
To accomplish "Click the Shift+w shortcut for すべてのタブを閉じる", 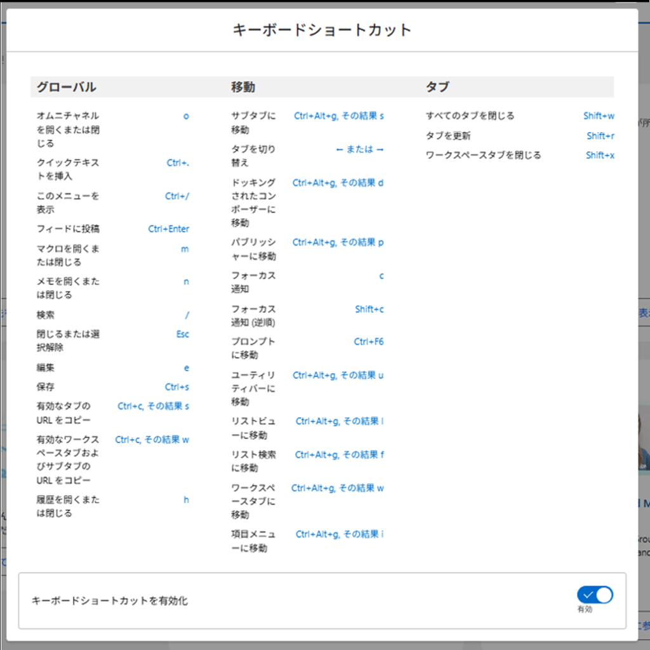I will [599, 116].
